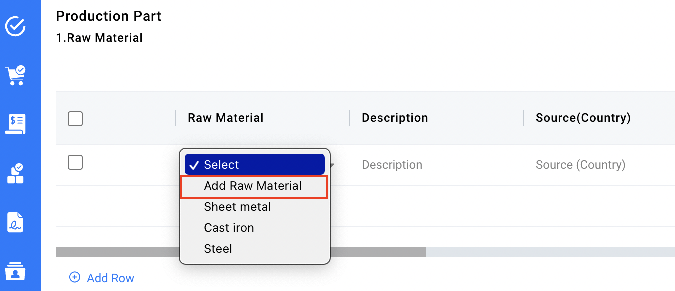Open the dollar invoice sidebar icon
675x291 pixels.
pos(15,124)
